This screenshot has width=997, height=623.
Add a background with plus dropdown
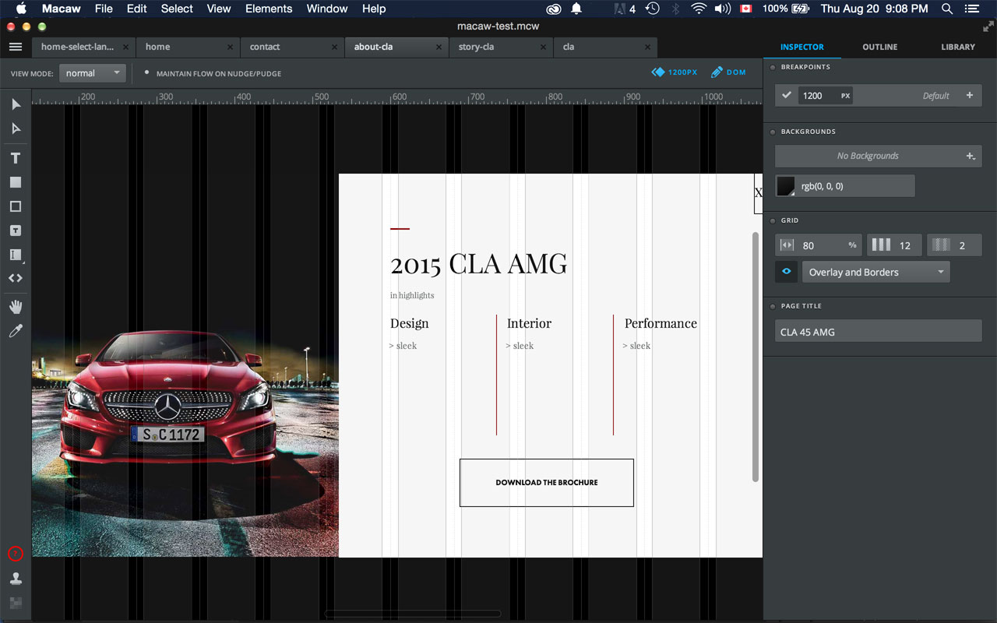click(x=971, y=156)
